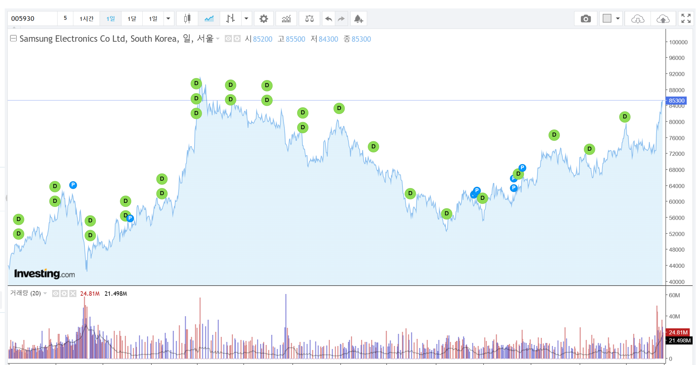Open the time interval dropdown arrow
Viewport: 700px width, 365px height.
(168, 19)
